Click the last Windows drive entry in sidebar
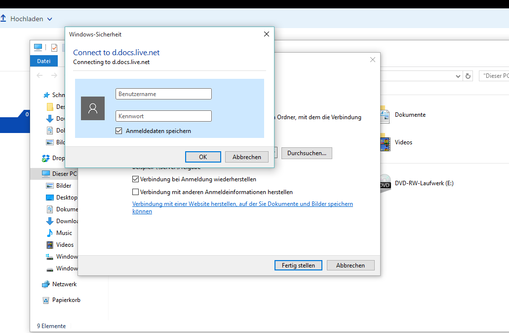 tap(62, 268)
